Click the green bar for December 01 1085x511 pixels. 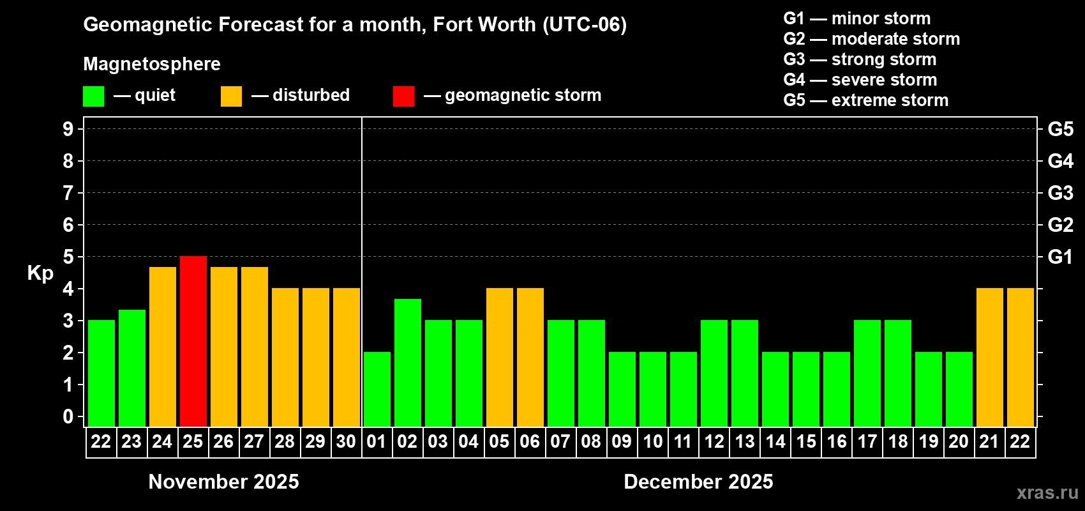tap(377, 389)
